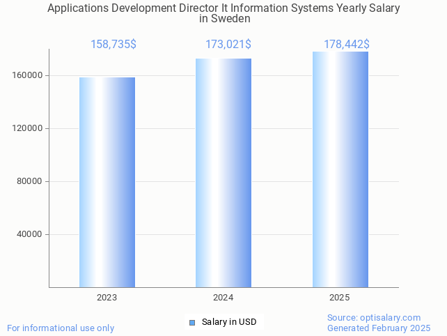Viewport: 447px width, 336px height.
Task: Click the 120000 y-axis tick label
Action: tap(27, 128)
